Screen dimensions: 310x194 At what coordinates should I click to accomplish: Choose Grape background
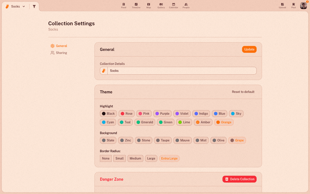237,140
